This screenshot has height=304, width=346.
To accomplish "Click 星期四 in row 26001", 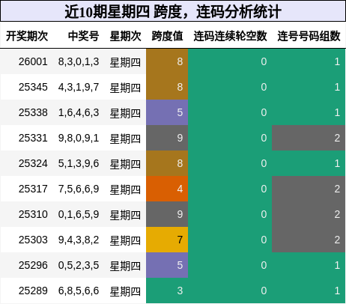I will 125,62.
